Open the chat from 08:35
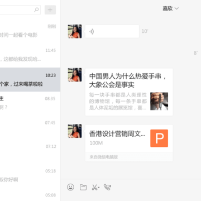Viewport: 201px width, 201px height. tap(30, 103)
